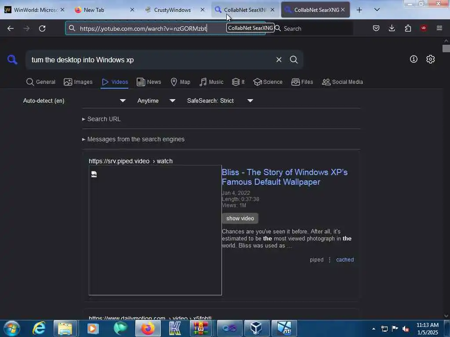Switch to the It category tab
Viewport: 450px width, 337px height.
[238, 82]
